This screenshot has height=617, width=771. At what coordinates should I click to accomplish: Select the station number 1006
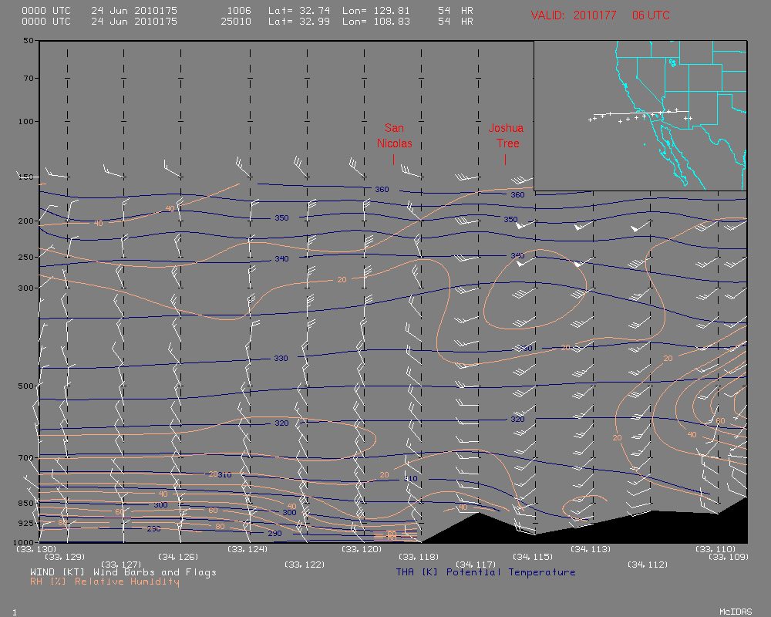click(239, 10)
